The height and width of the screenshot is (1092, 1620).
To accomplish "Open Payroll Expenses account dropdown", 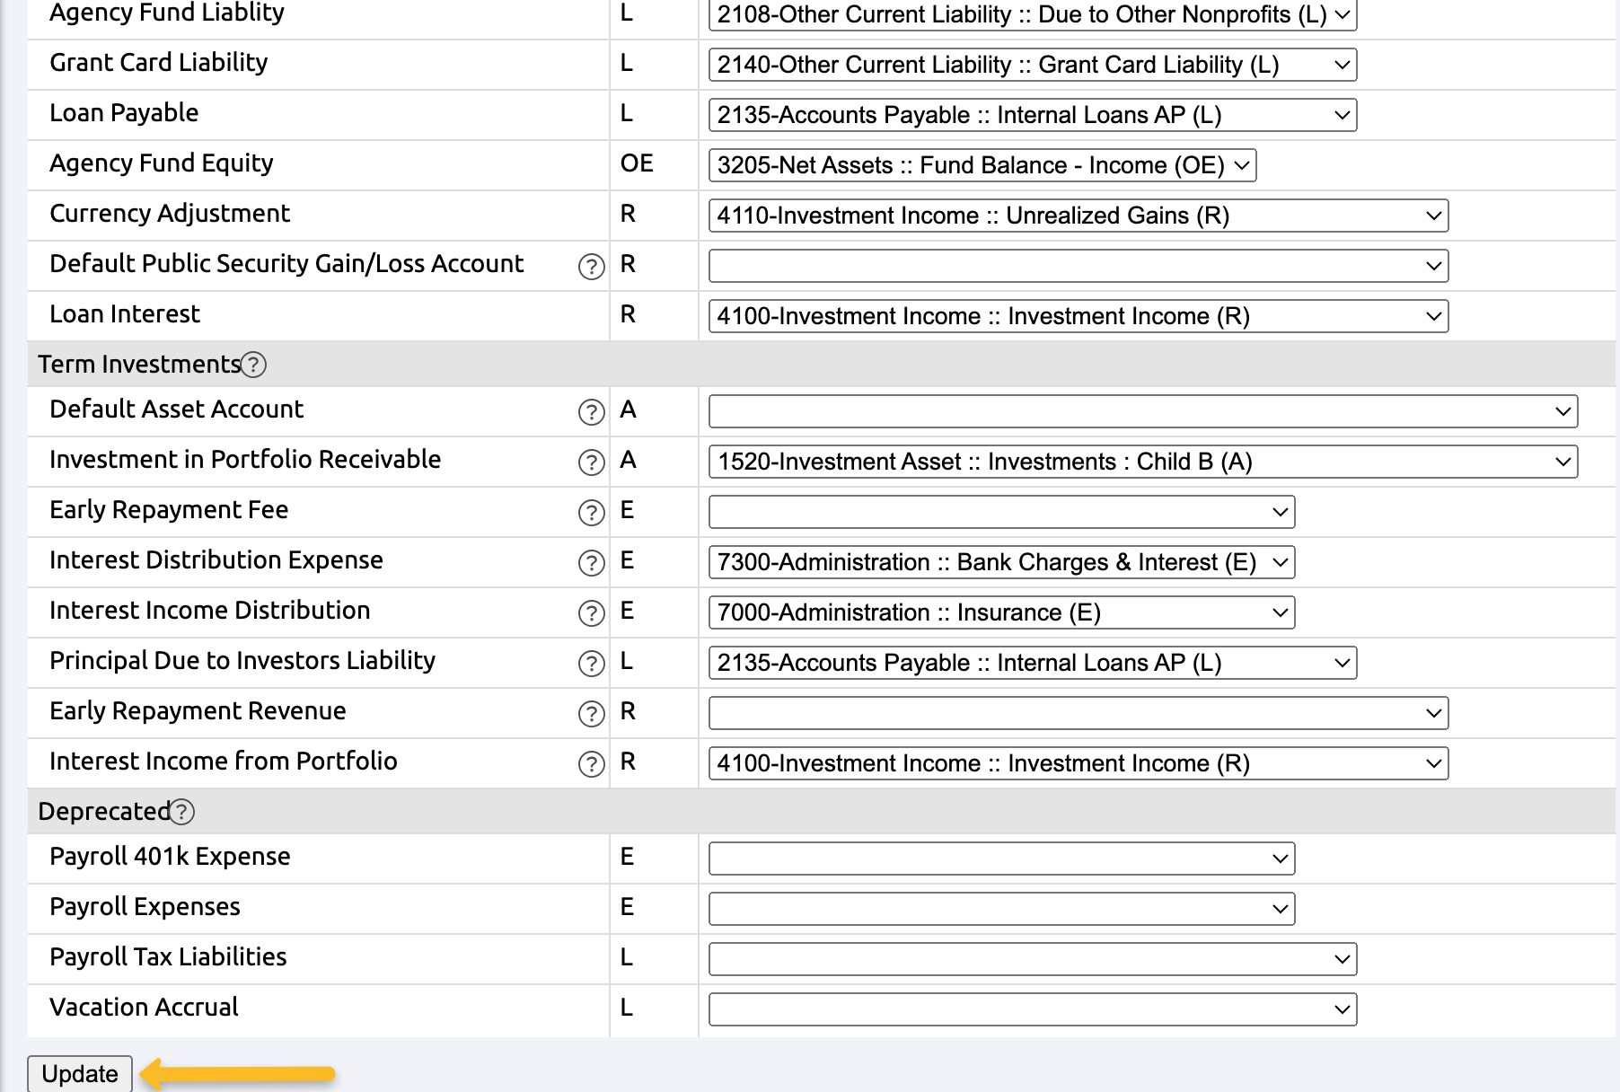I will (x=1001, y=909).
